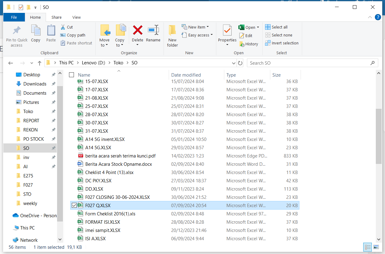The height and width of the screenshot is (254, 385).
Task: Open the File menu tab
Action: coord(14,17)
